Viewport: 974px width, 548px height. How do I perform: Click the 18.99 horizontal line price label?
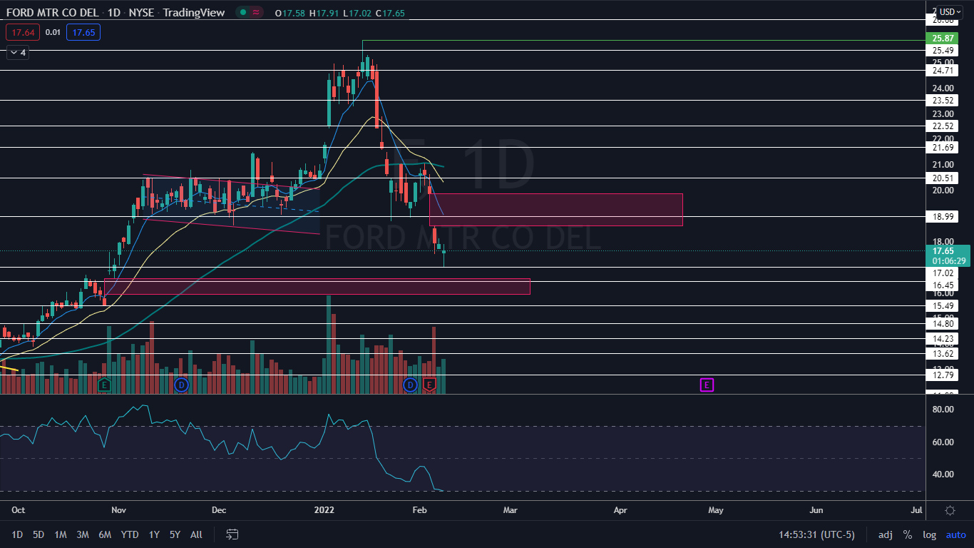coord(943,216)
